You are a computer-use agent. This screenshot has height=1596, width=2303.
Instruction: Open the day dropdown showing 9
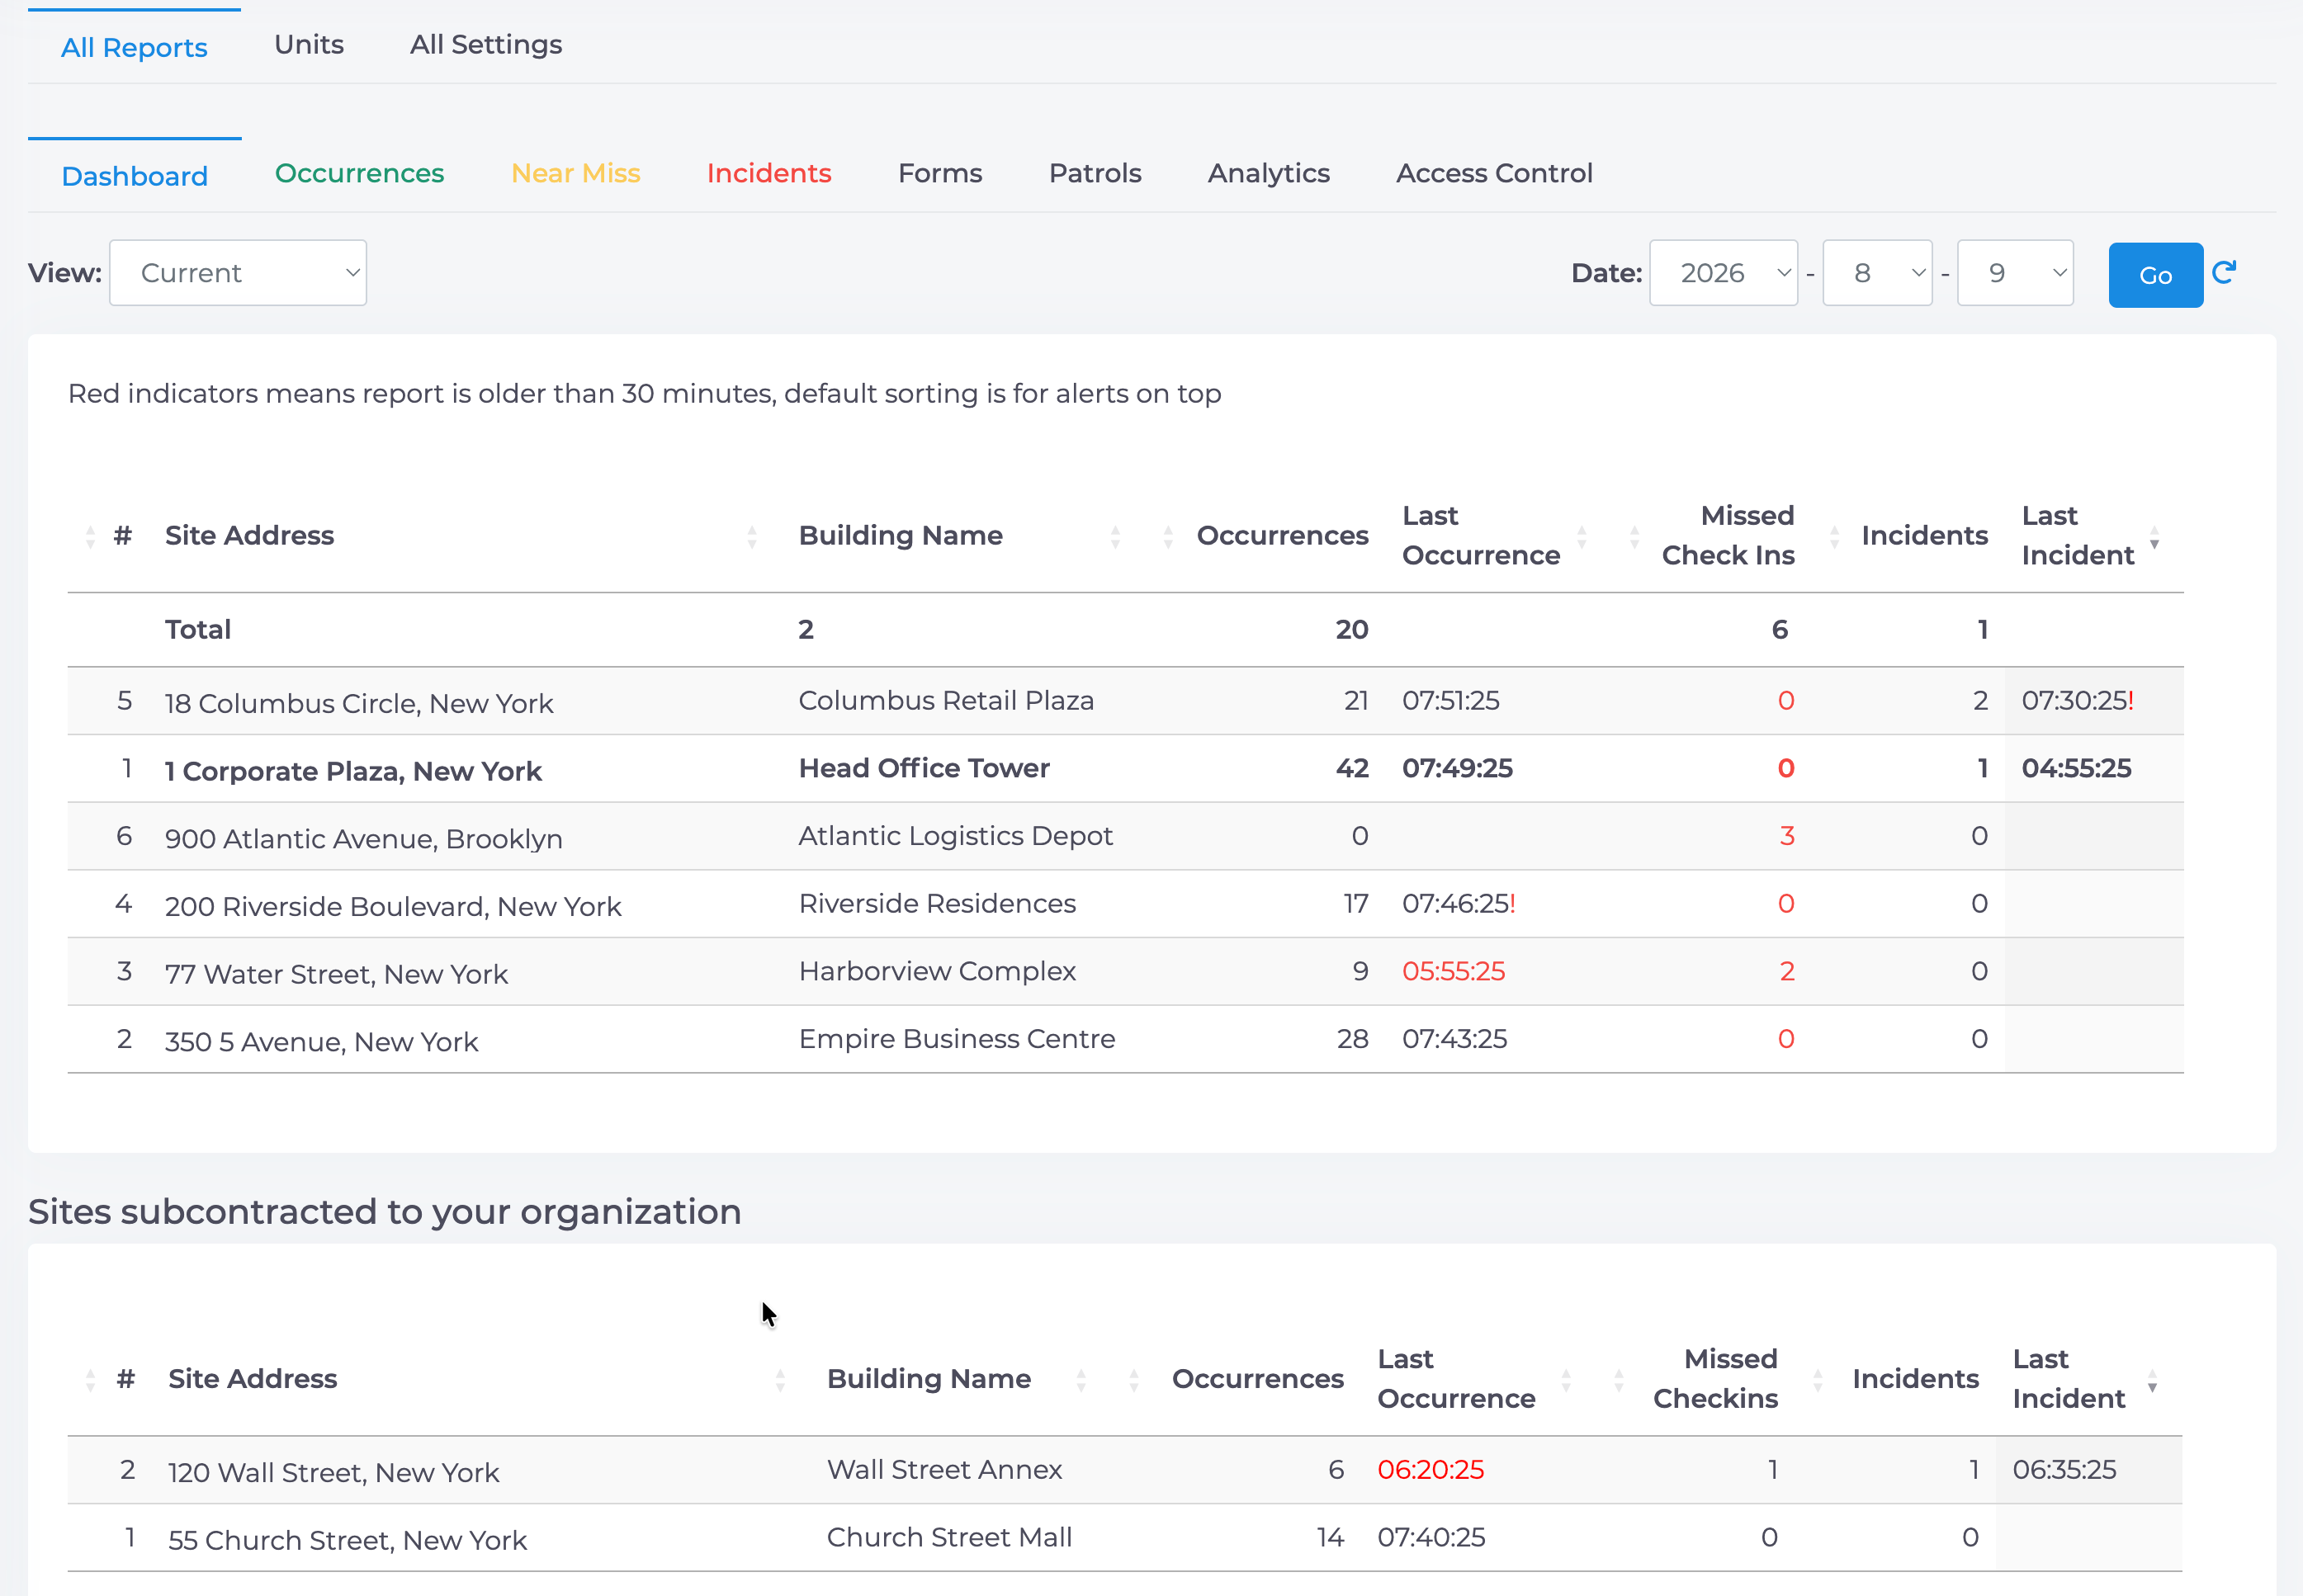tap(2015, 273)
